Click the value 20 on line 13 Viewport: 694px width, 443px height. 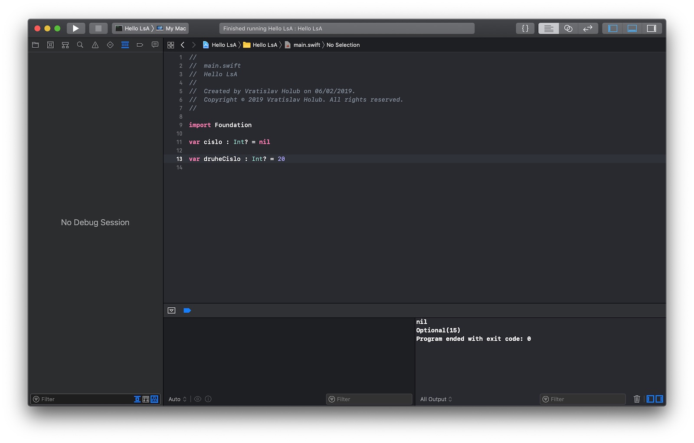tap(282, 159)
